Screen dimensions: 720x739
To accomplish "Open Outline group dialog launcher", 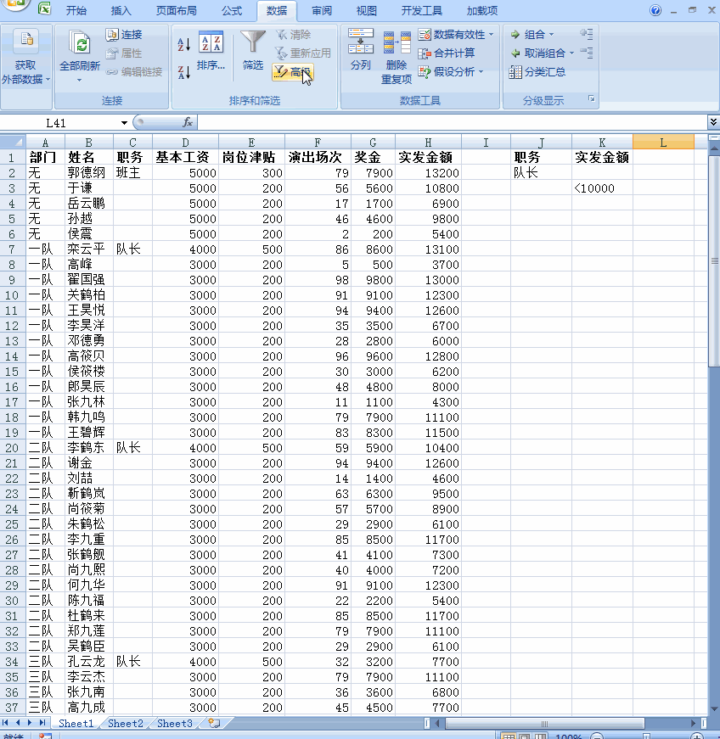I will [591, 98].
